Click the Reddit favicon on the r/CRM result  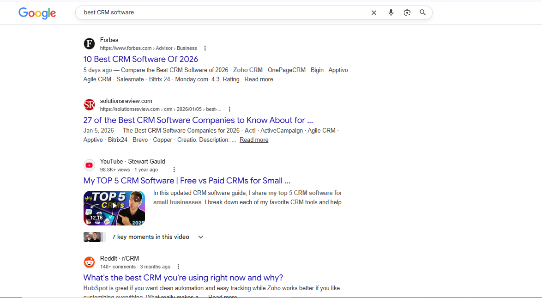click(89, 262)
